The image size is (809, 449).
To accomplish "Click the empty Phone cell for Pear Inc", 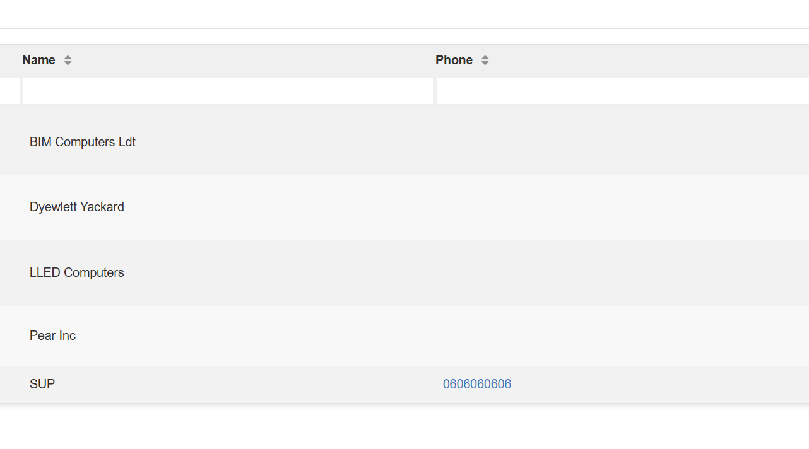I will (622, 335).
